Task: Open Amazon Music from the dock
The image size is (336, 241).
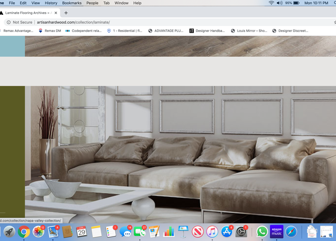Action: [277, 232]
